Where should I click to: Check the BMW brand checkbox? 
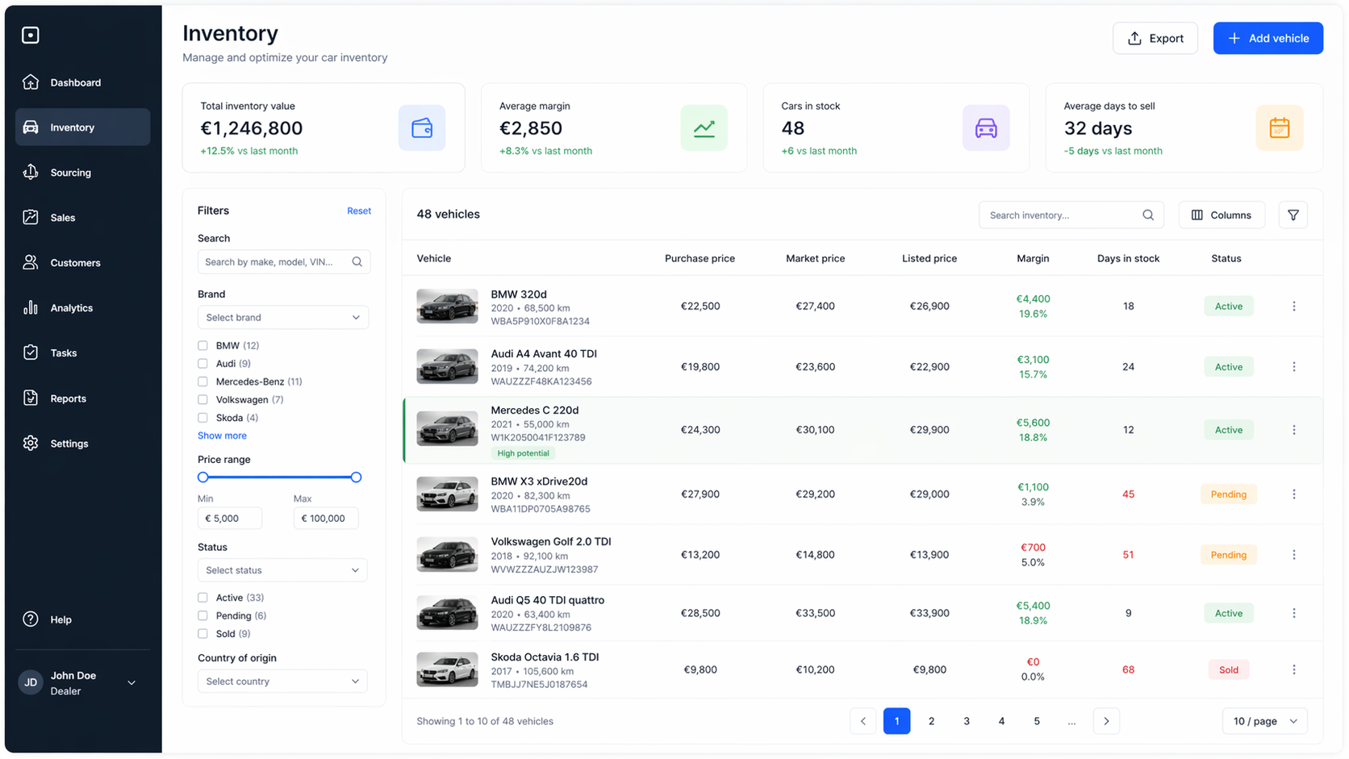(x=203, y=345)
